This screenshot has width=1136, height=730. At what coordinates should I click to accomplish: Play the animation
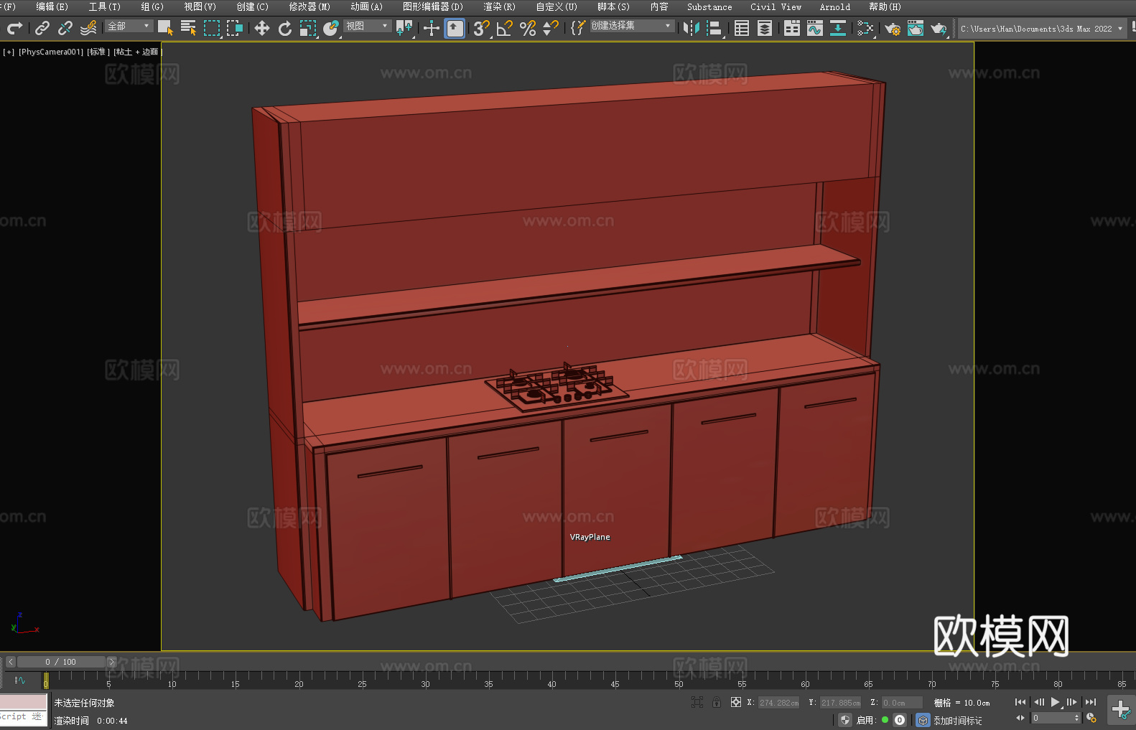1055,702
